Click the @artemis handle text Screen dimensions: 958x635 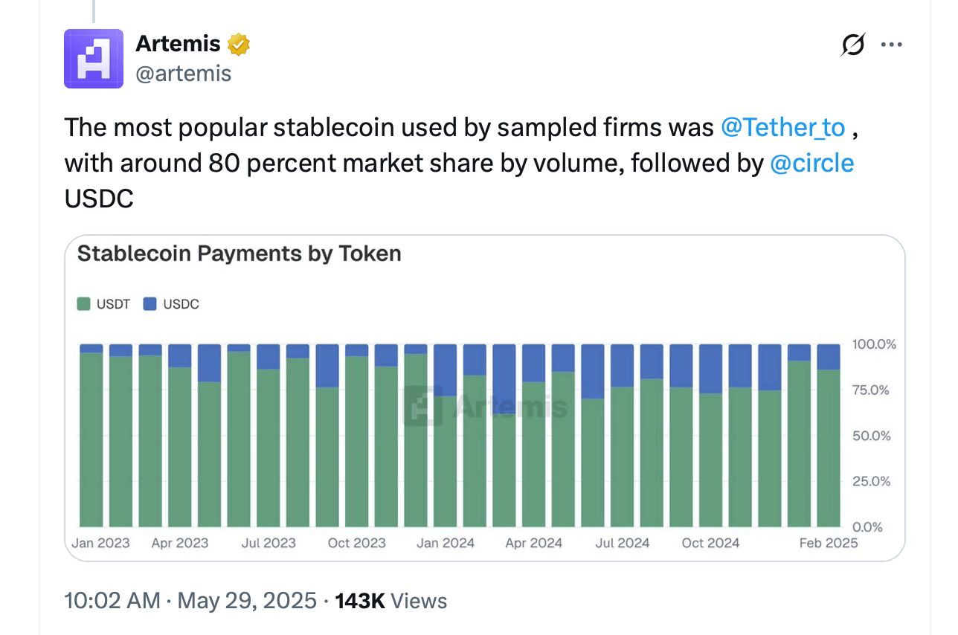184,74
